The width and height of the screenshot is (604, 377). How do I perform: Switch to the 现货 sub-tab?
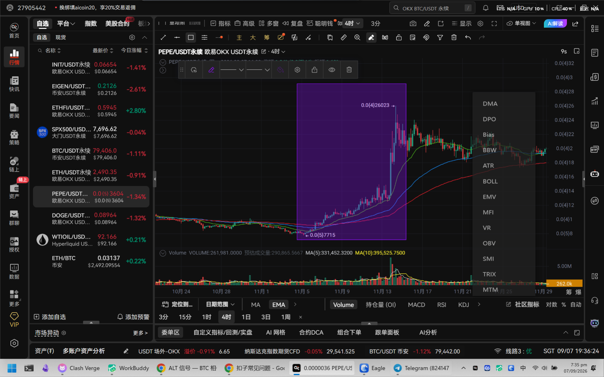click(x=61, y=37)
